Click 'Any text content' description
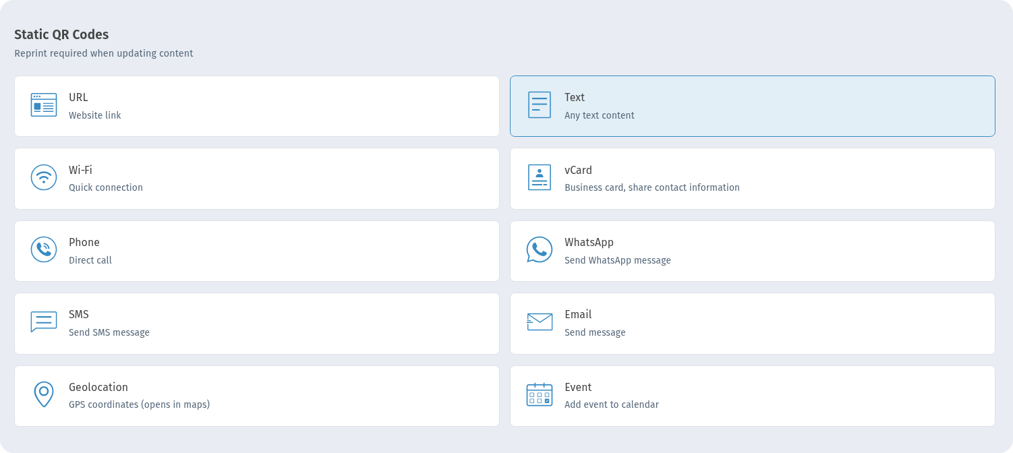 click(x=600, y=115)
